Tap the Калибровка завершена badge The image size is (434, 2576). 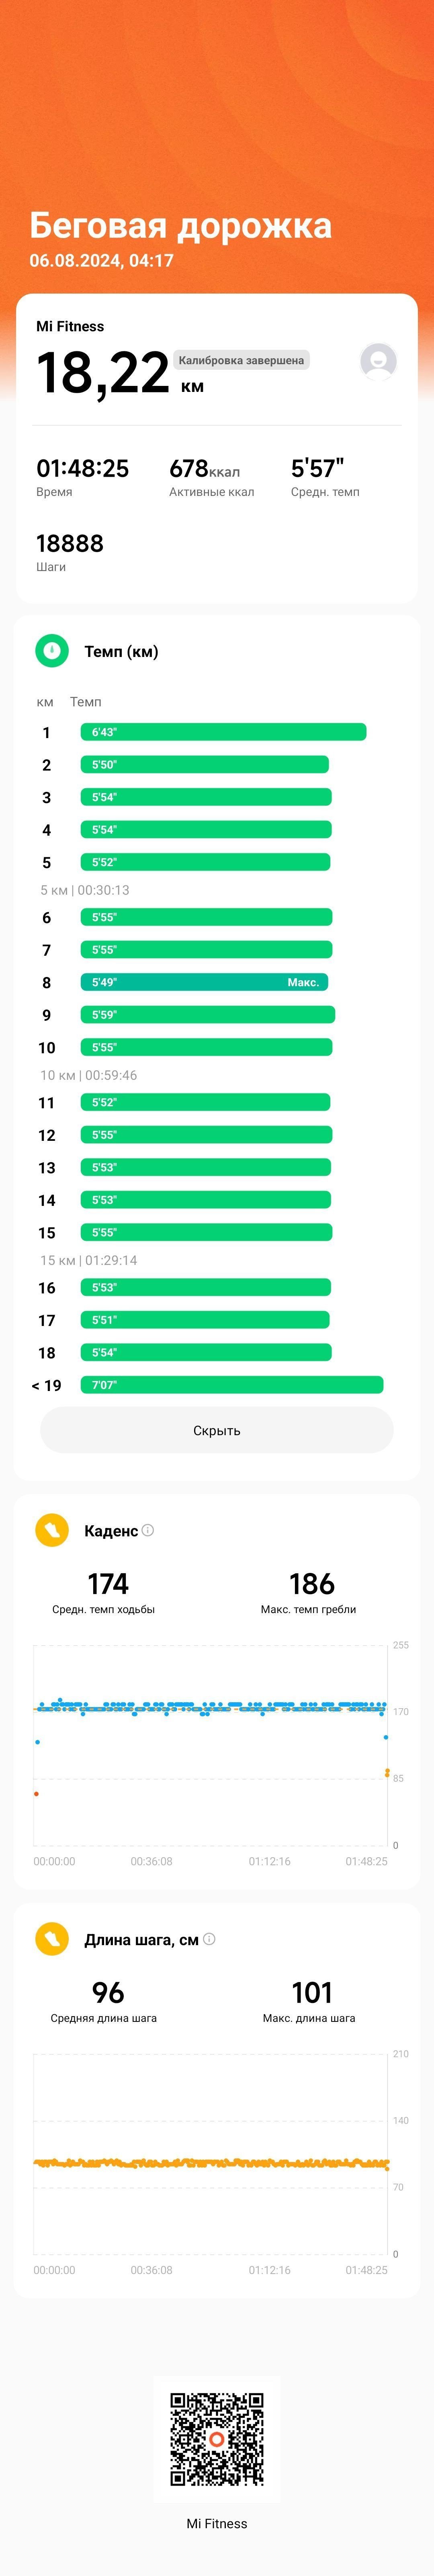[241, 360]
